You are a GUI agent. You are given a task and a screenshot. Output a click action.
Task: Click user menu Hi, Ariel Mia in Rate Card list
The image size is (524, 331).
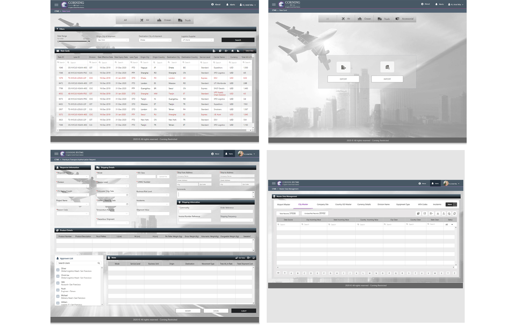[x=248, y=5]
